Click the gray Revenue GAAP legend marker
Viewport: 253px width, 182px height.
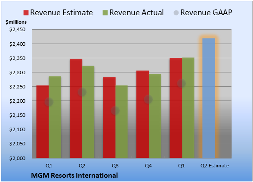(x=176, y=13)
